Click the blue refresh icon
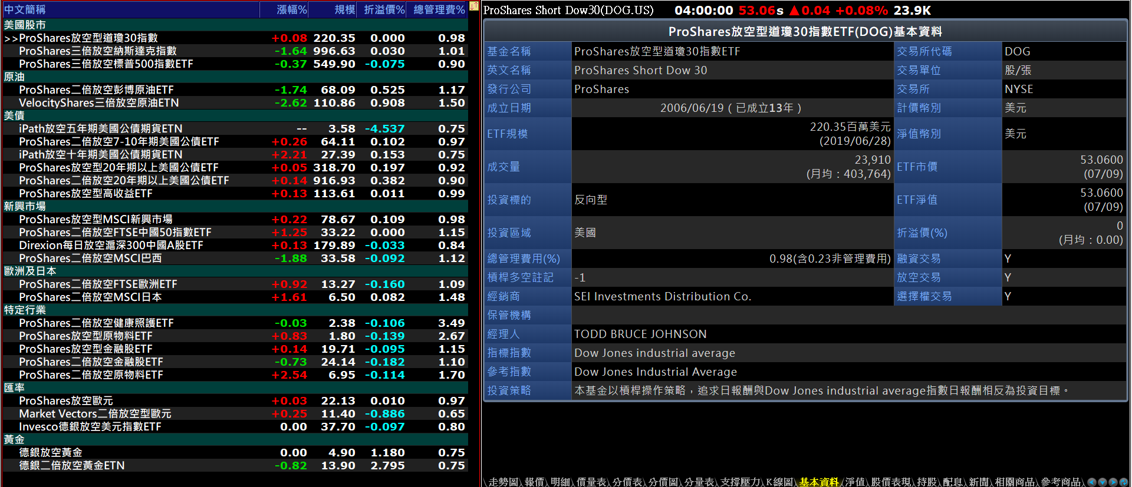The image size is (1132, 487). click(1124, 482)
